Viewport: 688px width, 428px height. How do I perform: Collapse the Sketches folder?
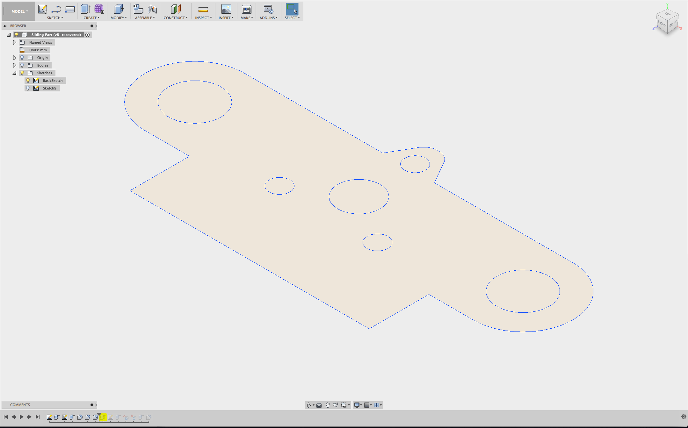[14, 73]
